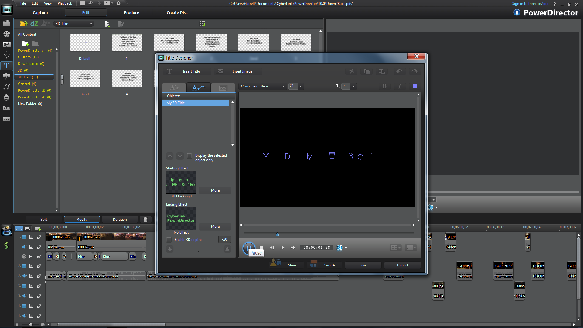Step to next frame in preview
The height and width of the screenshot is (328, 583).
pyautogui.click(x=282, y=248)
